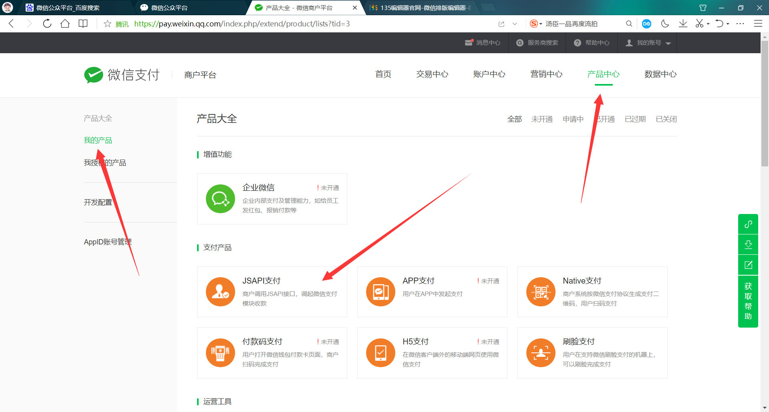The image size is (769, 412).
Task: Open the 企业微信 card title
Action: point(258,188)
